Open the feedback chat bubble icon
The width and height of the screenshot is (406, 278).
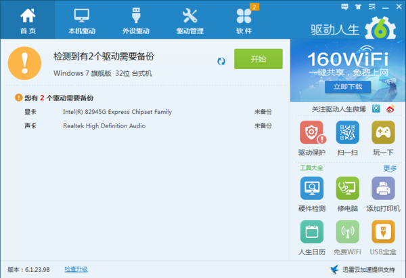(344, 7)
